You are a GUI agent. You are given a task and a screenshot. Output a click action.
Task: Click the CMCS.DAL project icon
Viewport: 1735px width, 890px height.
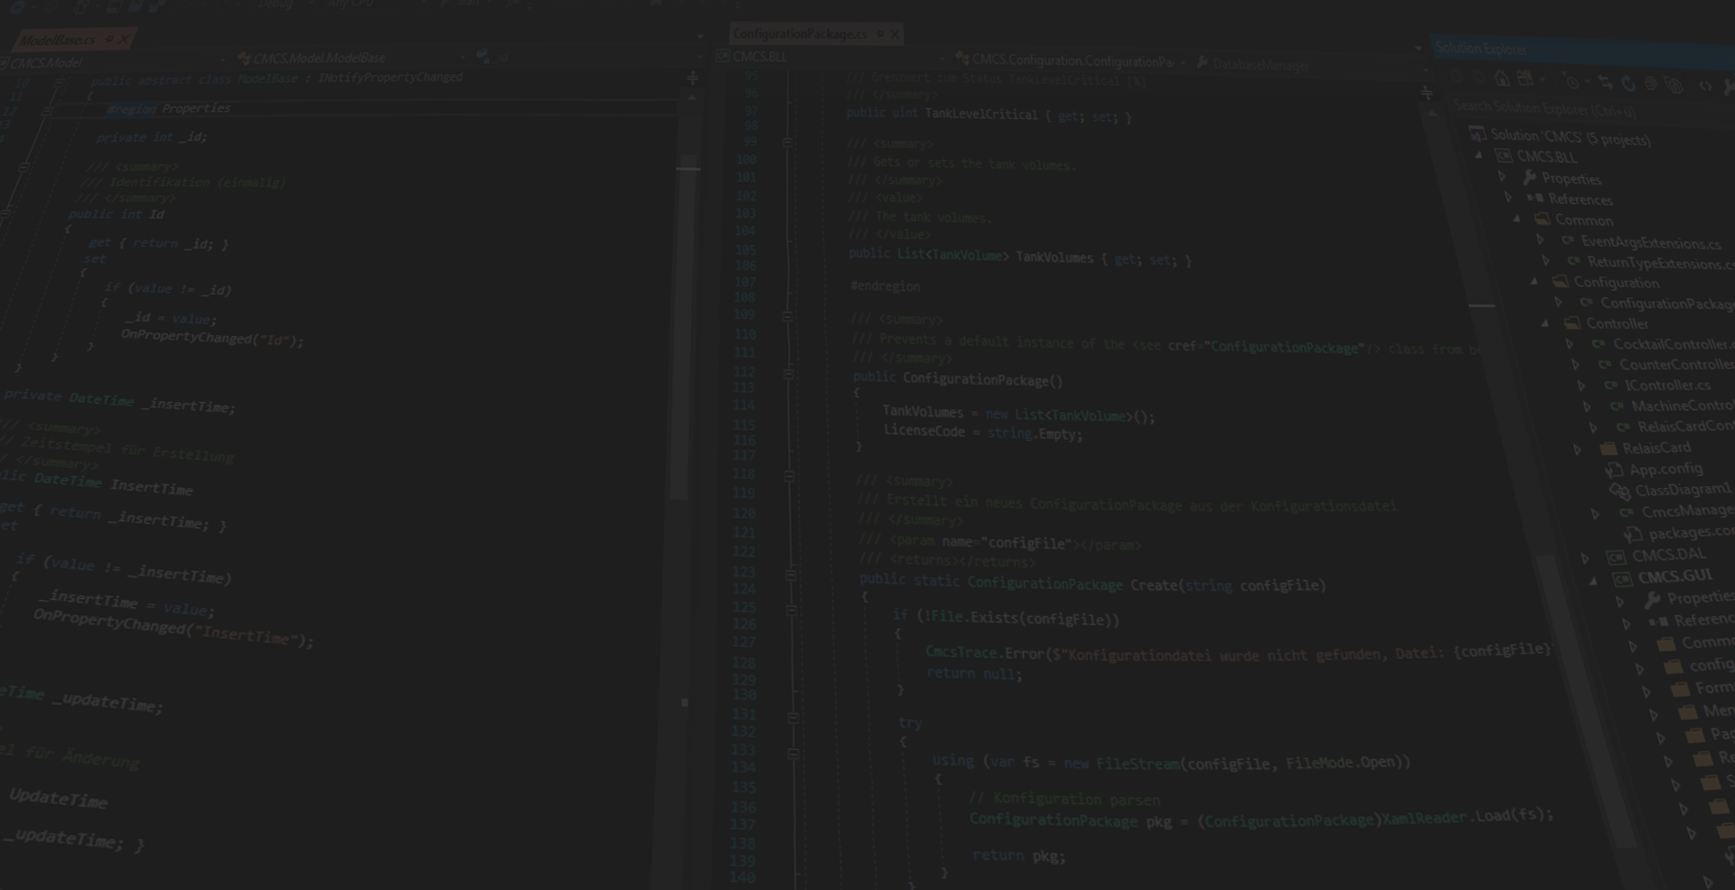click(x=1615, y=557)
